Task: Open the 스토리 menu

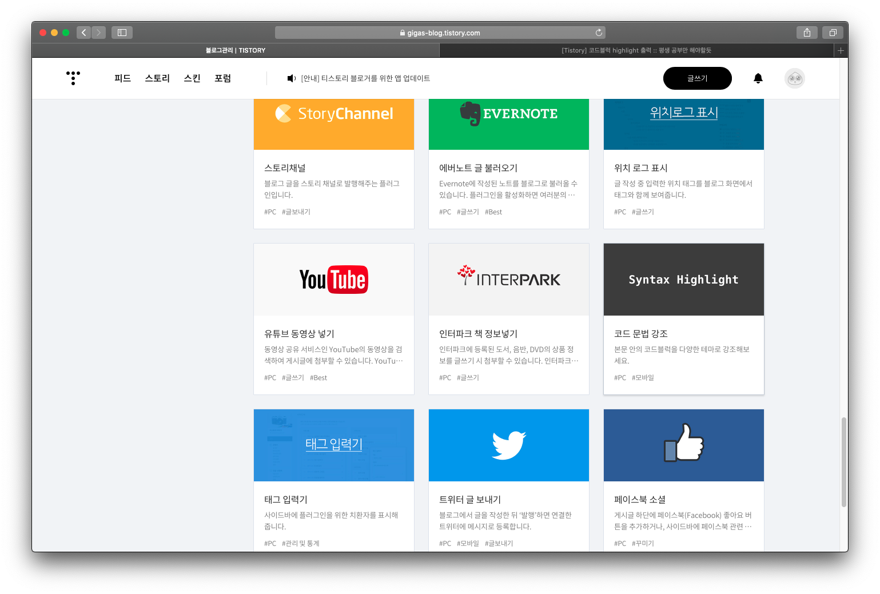Action: (x=157, y=78)
